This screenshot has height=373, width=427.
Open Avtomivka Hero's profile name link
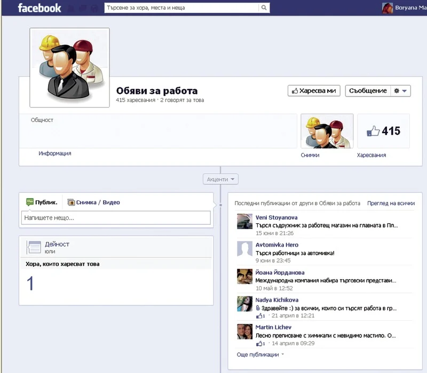click(x=277, y=245)
